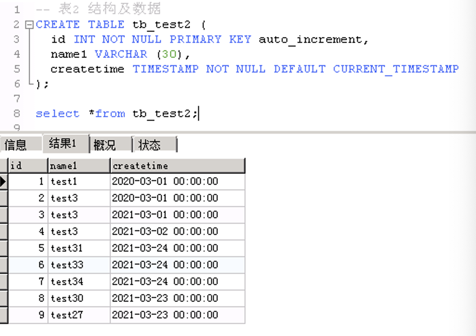
Task: Click the test33 cell
Action: tap(79, 265)
